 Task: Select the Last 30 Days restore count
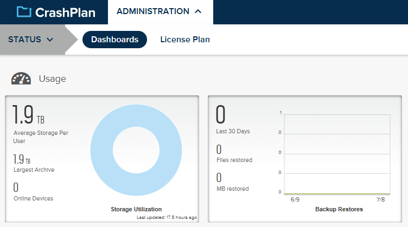tap(220, 115)
